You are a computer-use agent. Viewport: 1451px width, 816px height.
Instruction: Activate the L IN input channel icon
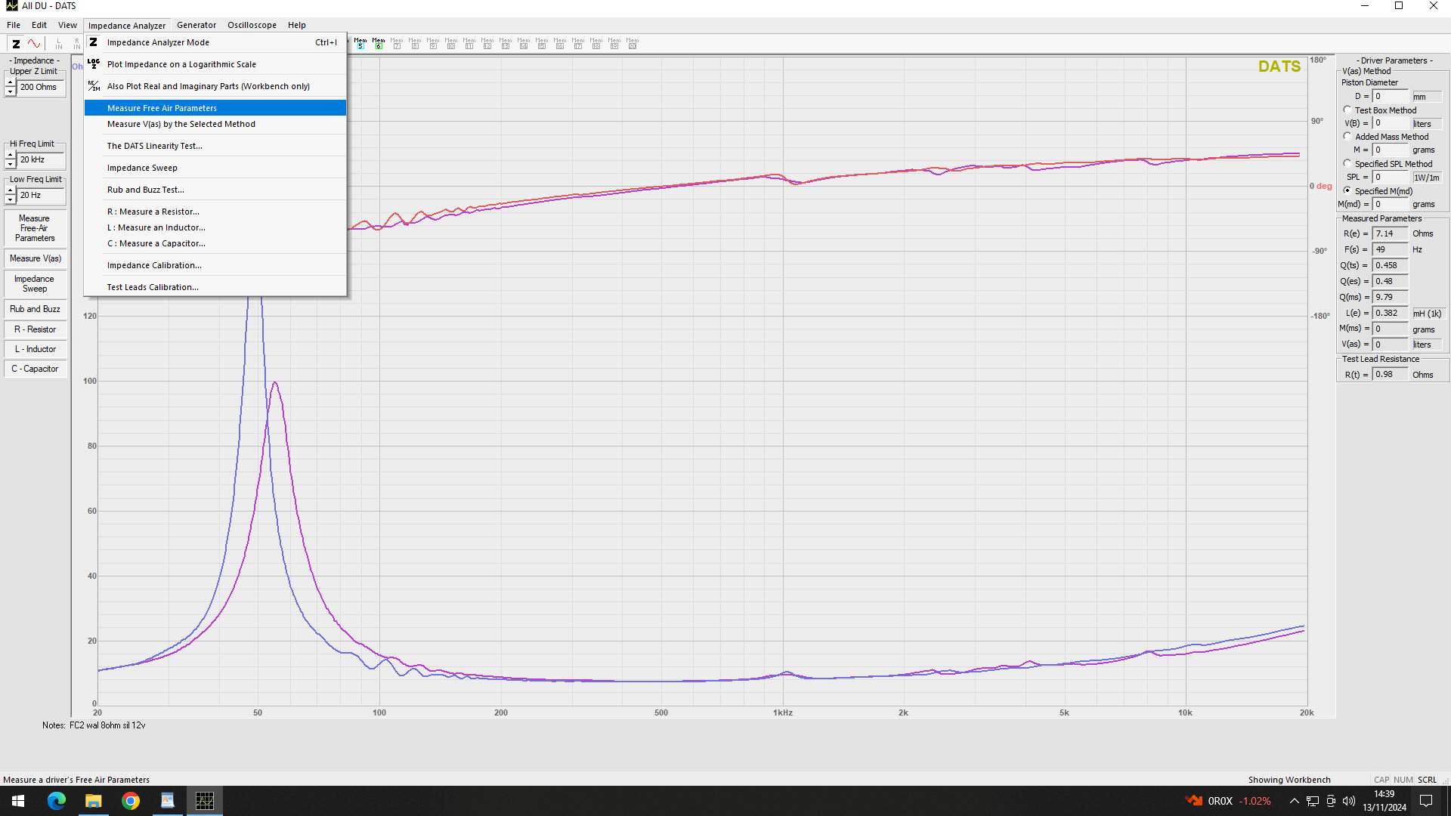[58, 43]
